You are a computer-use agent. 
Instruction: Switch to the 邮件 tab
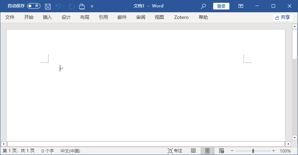[122, 17]
